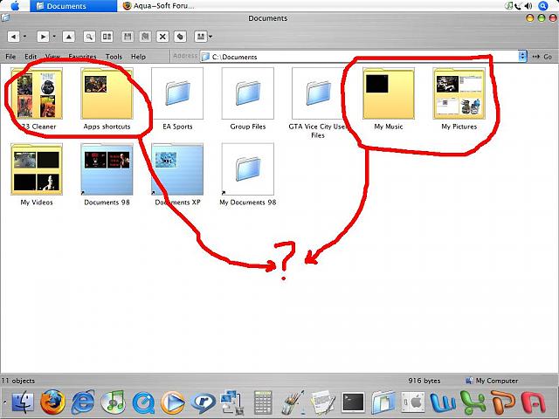The width and height of the screenshot is (559, 419).
Task: Select the Documents 98 shortcut
Action: tap(107, 175)
